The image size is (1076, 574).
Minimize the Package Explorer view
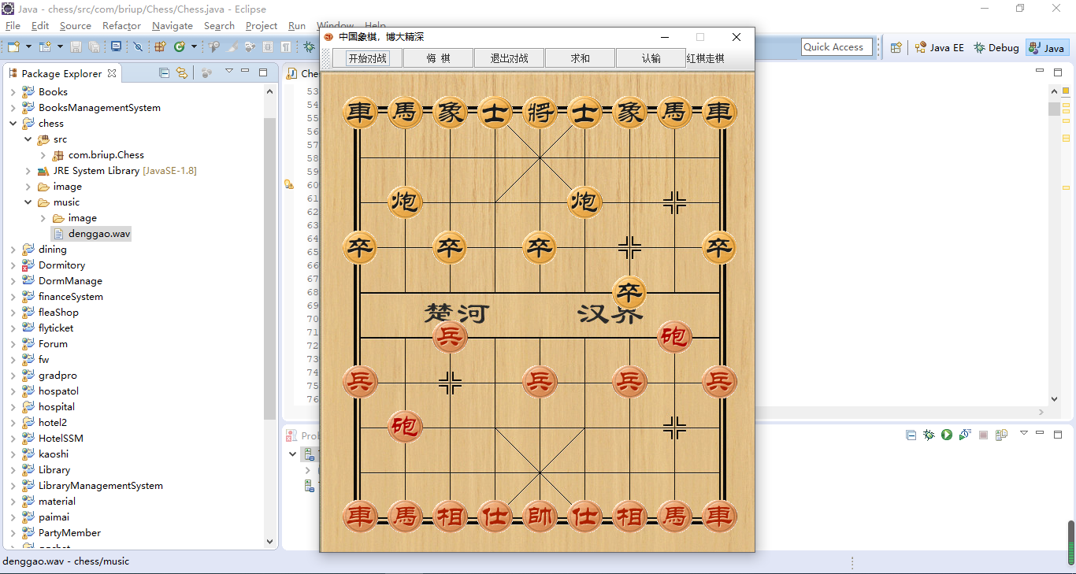[245, 72]
